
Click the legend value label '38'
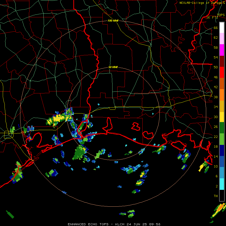pyautogui.click(x=216, y=97)
